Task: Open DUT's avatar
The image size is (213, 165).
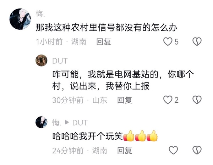Action: (42, 61)
